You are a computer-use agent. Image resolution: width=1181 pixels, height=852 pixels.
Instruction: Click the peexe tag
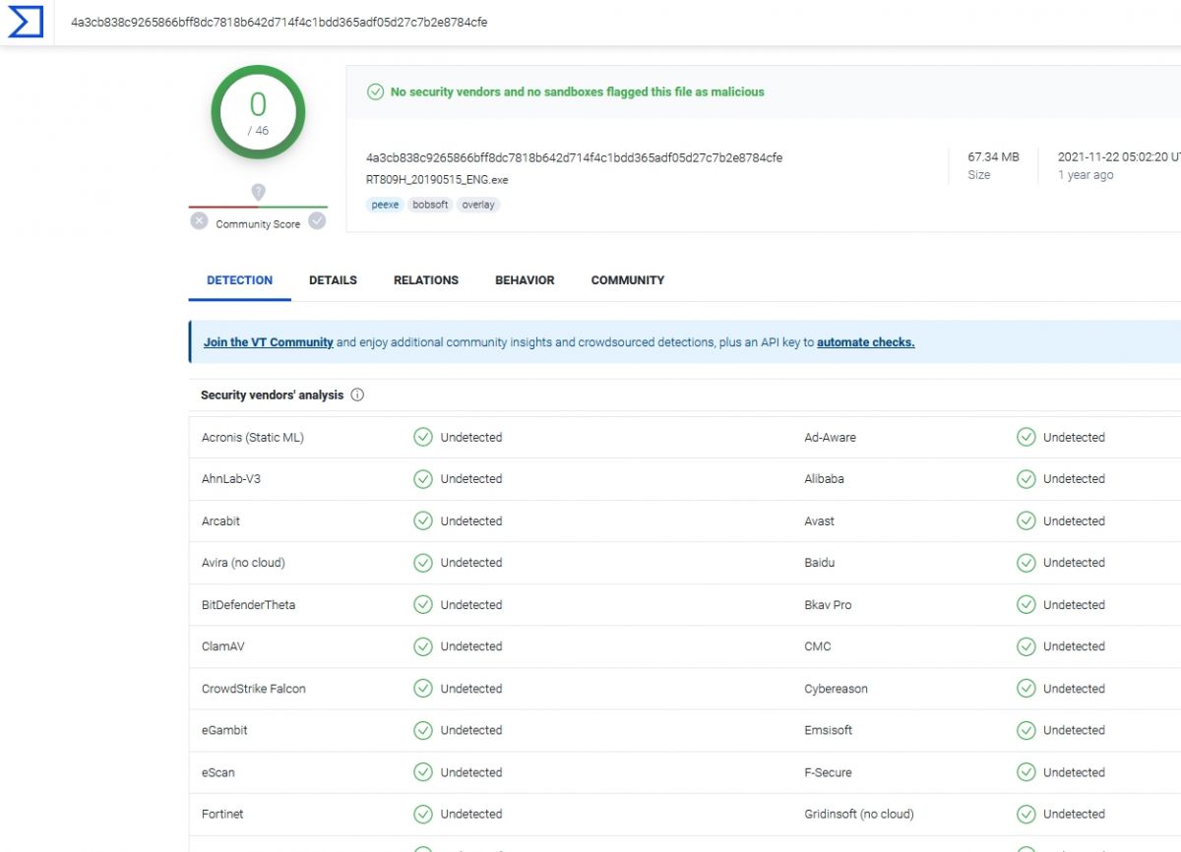tap(384, 205)
